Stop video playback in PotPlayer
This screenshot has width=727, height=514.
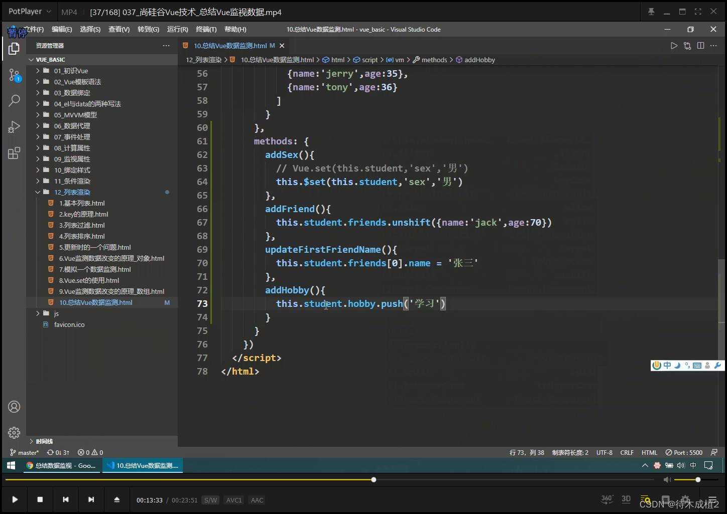[40, 499]
